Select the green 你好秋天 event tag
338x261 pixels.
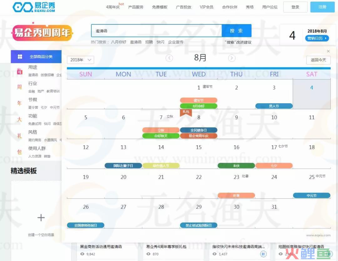pos(161,136)
